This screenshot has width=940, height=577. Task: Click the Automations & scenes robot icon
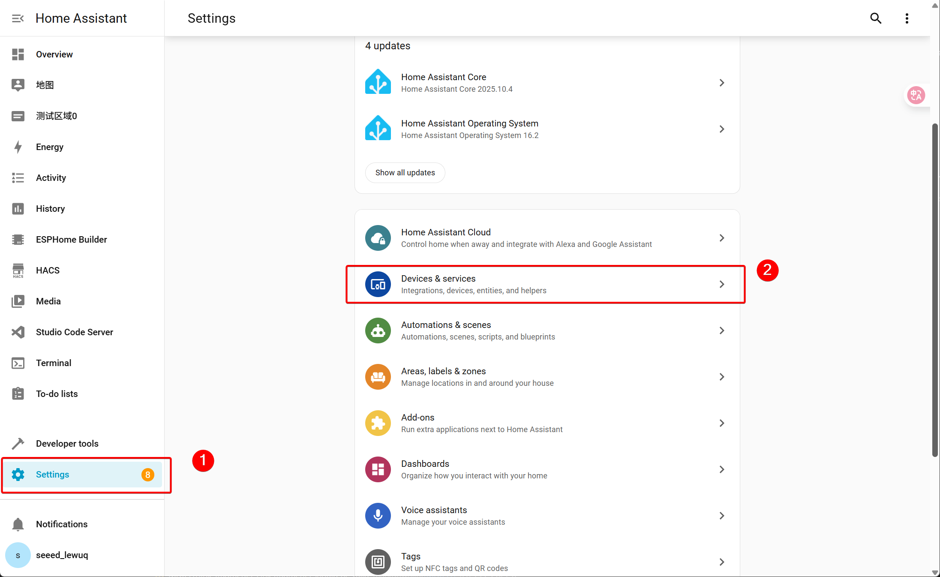click(x=378, y=331)
